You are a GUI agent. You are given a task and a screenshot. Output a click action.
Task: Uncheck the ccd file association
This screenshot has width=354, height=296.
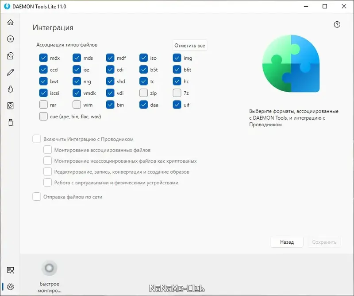coord(43,70)
